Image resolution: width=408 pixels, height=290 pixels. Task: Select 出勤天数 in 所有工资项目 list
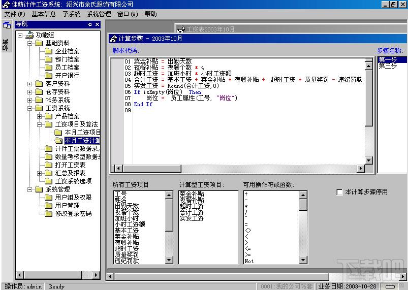click(127, 206)
